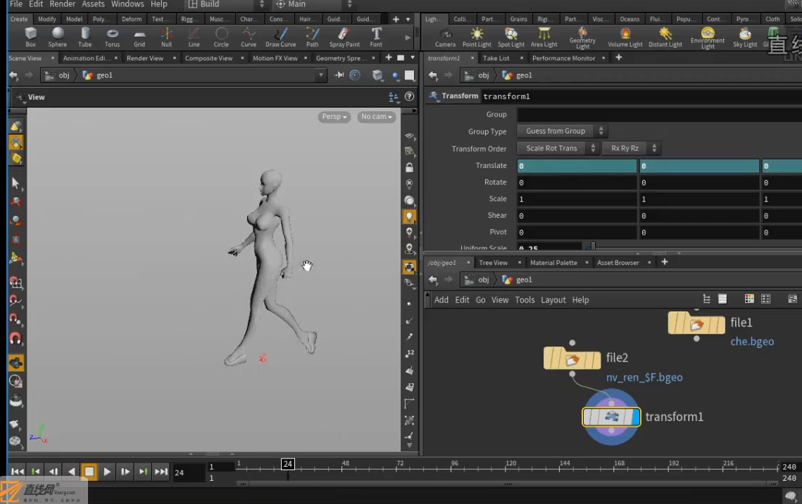The image size is (802, 504).
Task: Select the Tube shelf tool
Action: (x=85, y=37)
